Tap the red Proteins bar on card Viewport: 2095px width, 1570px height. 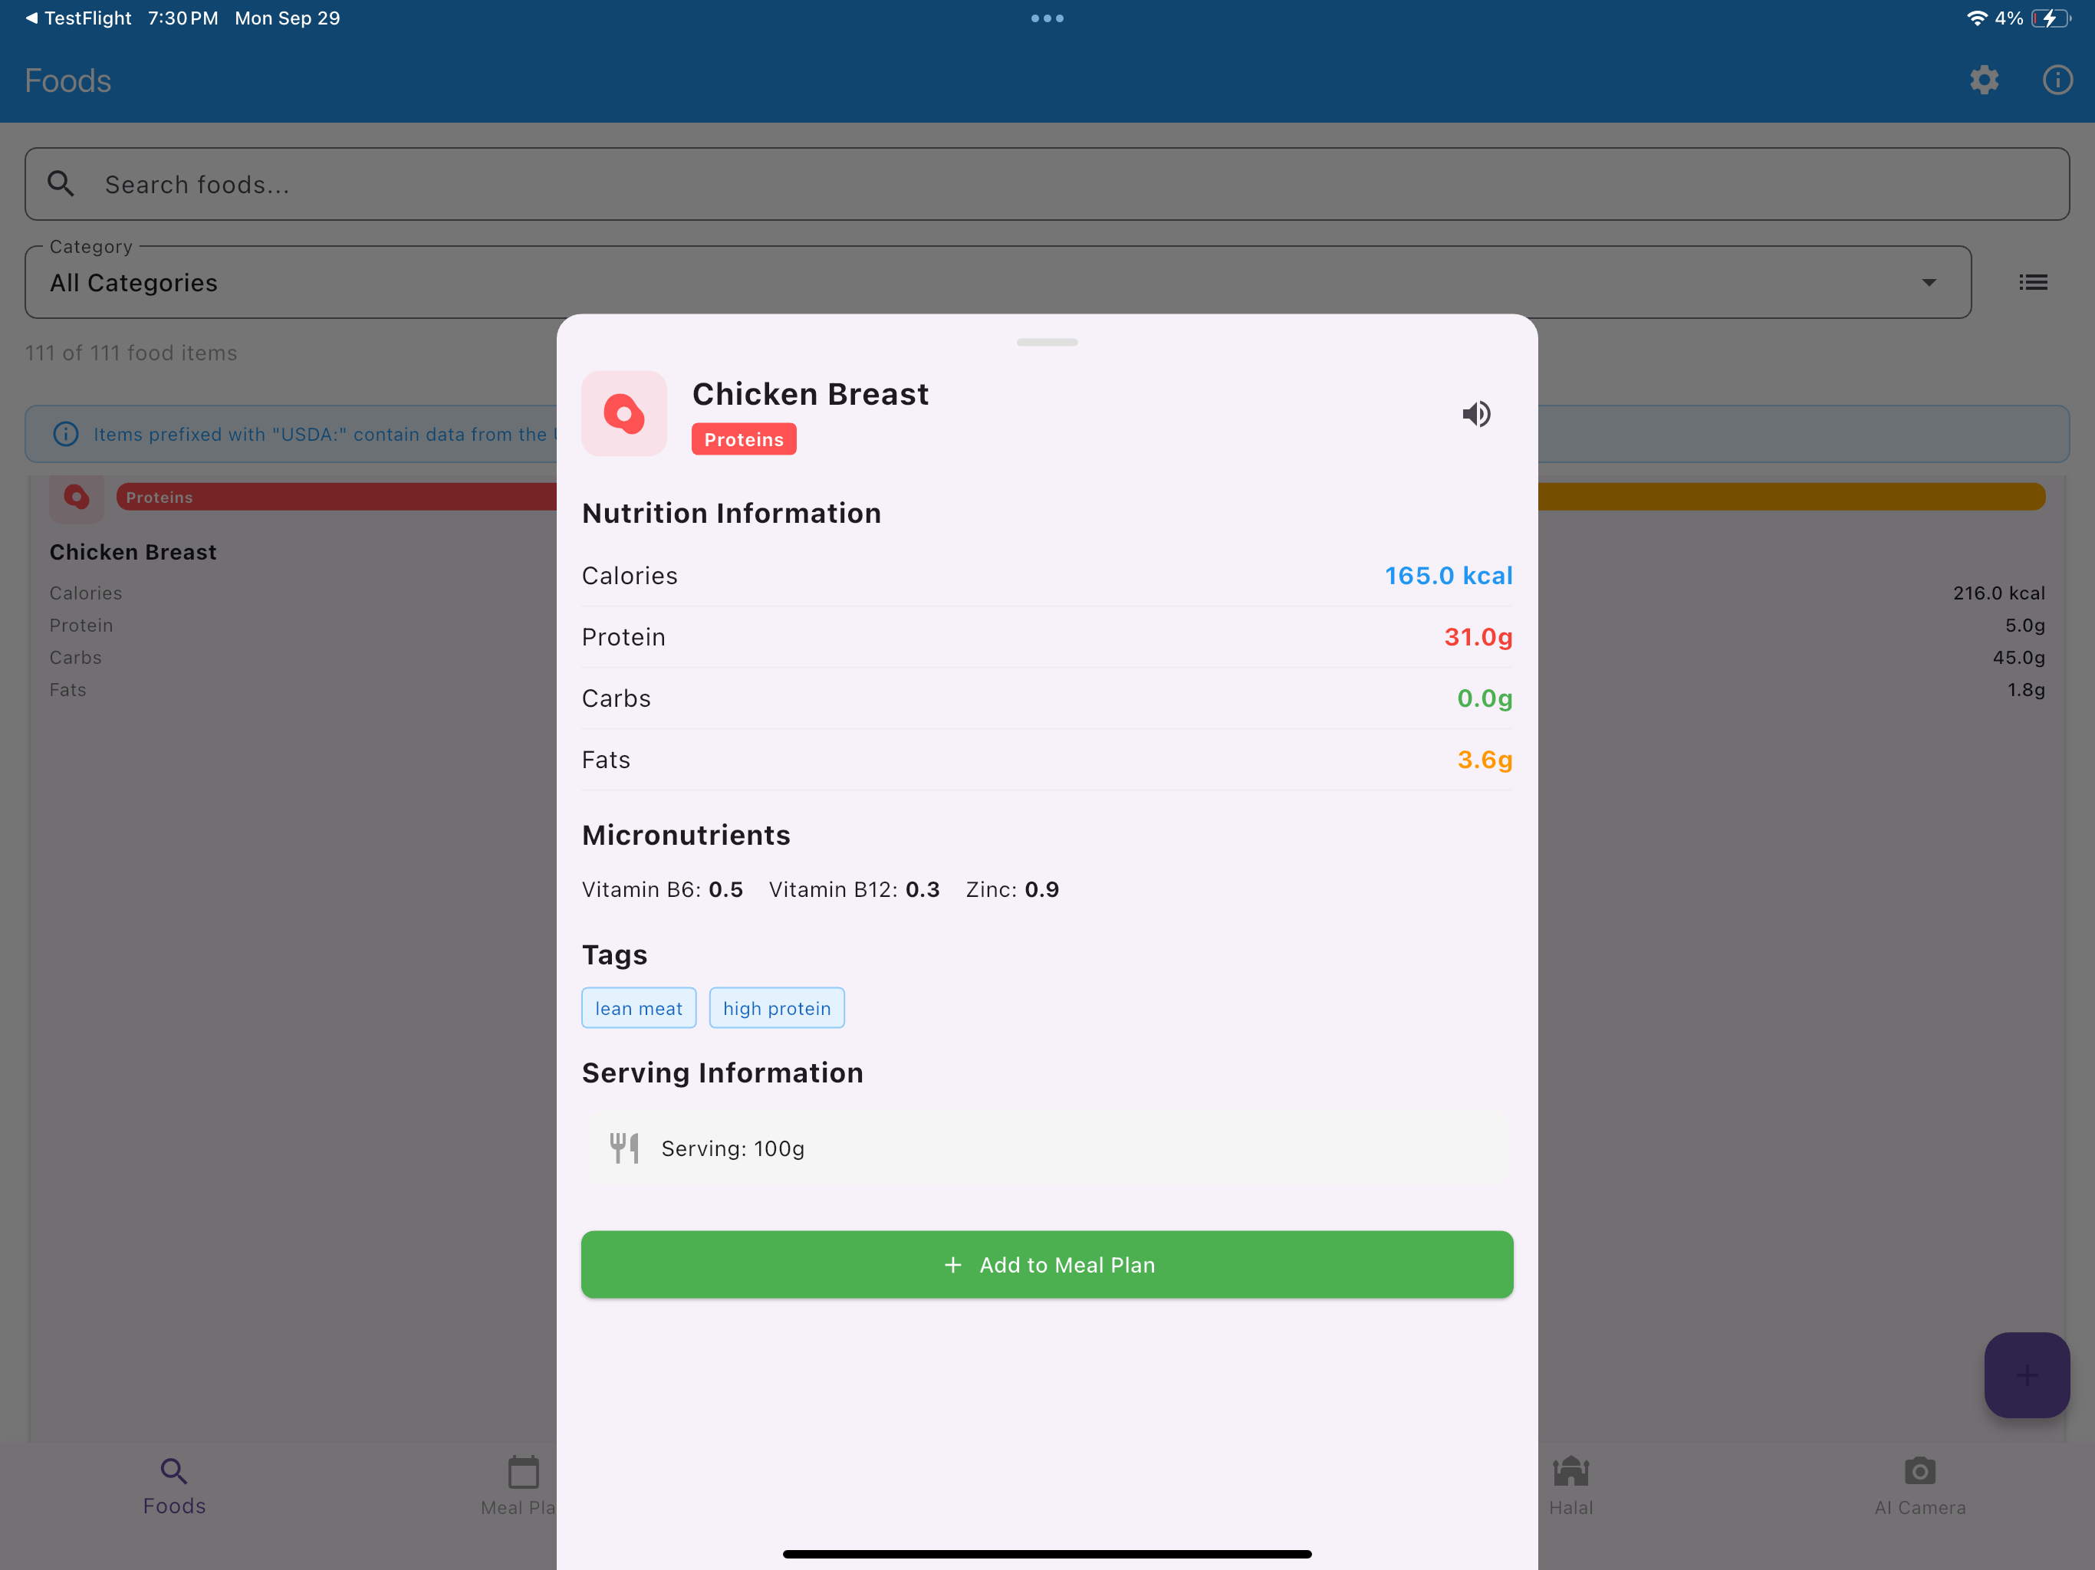(336, 497)
